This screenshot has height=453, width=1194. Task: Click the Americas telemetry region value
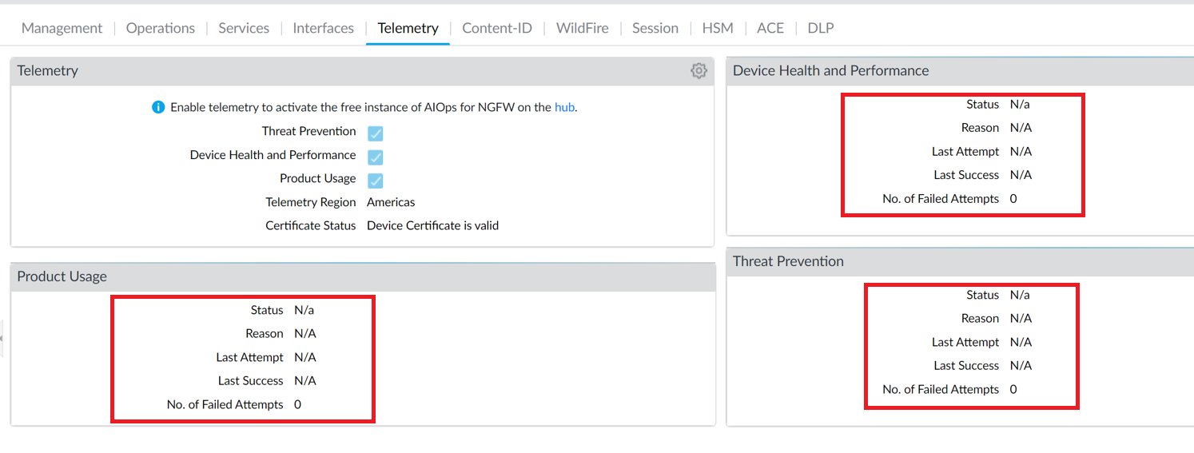(391, 202)
